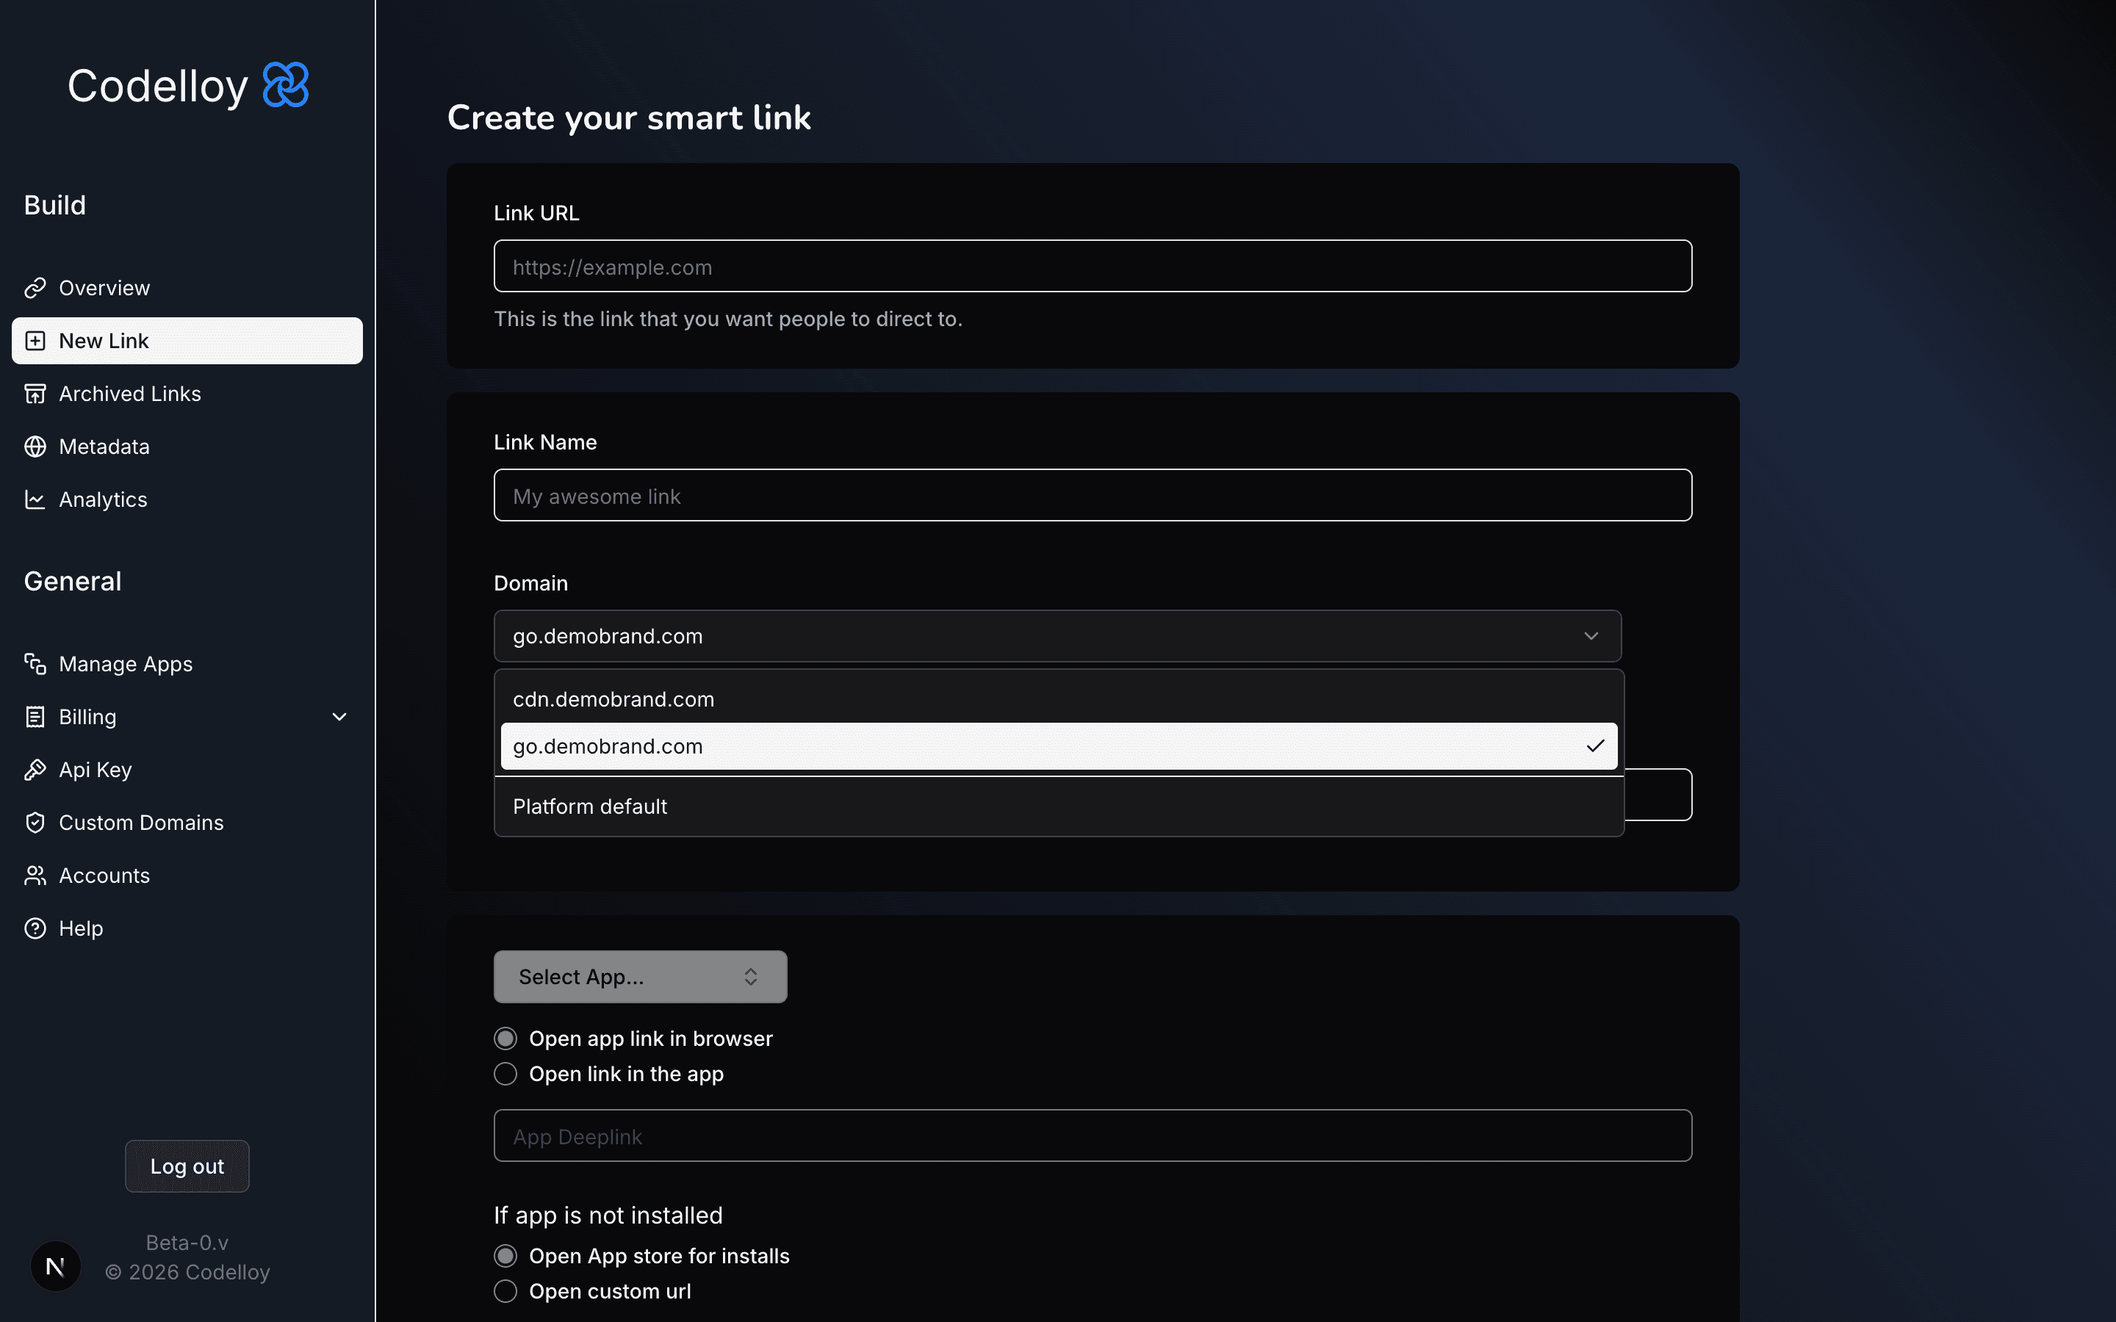Click the Manage Apps icon
This screenshot has height=1322, width=2116.
[35, 665]
